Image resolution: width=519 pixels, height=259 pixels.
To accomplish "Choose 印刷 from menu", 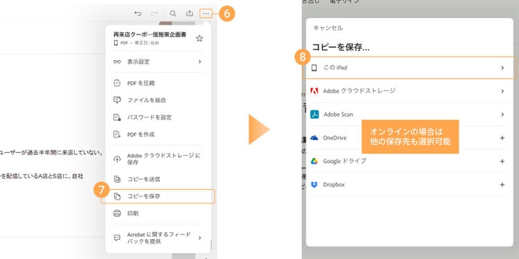I will pyautogui.click(x=158, y=213).
